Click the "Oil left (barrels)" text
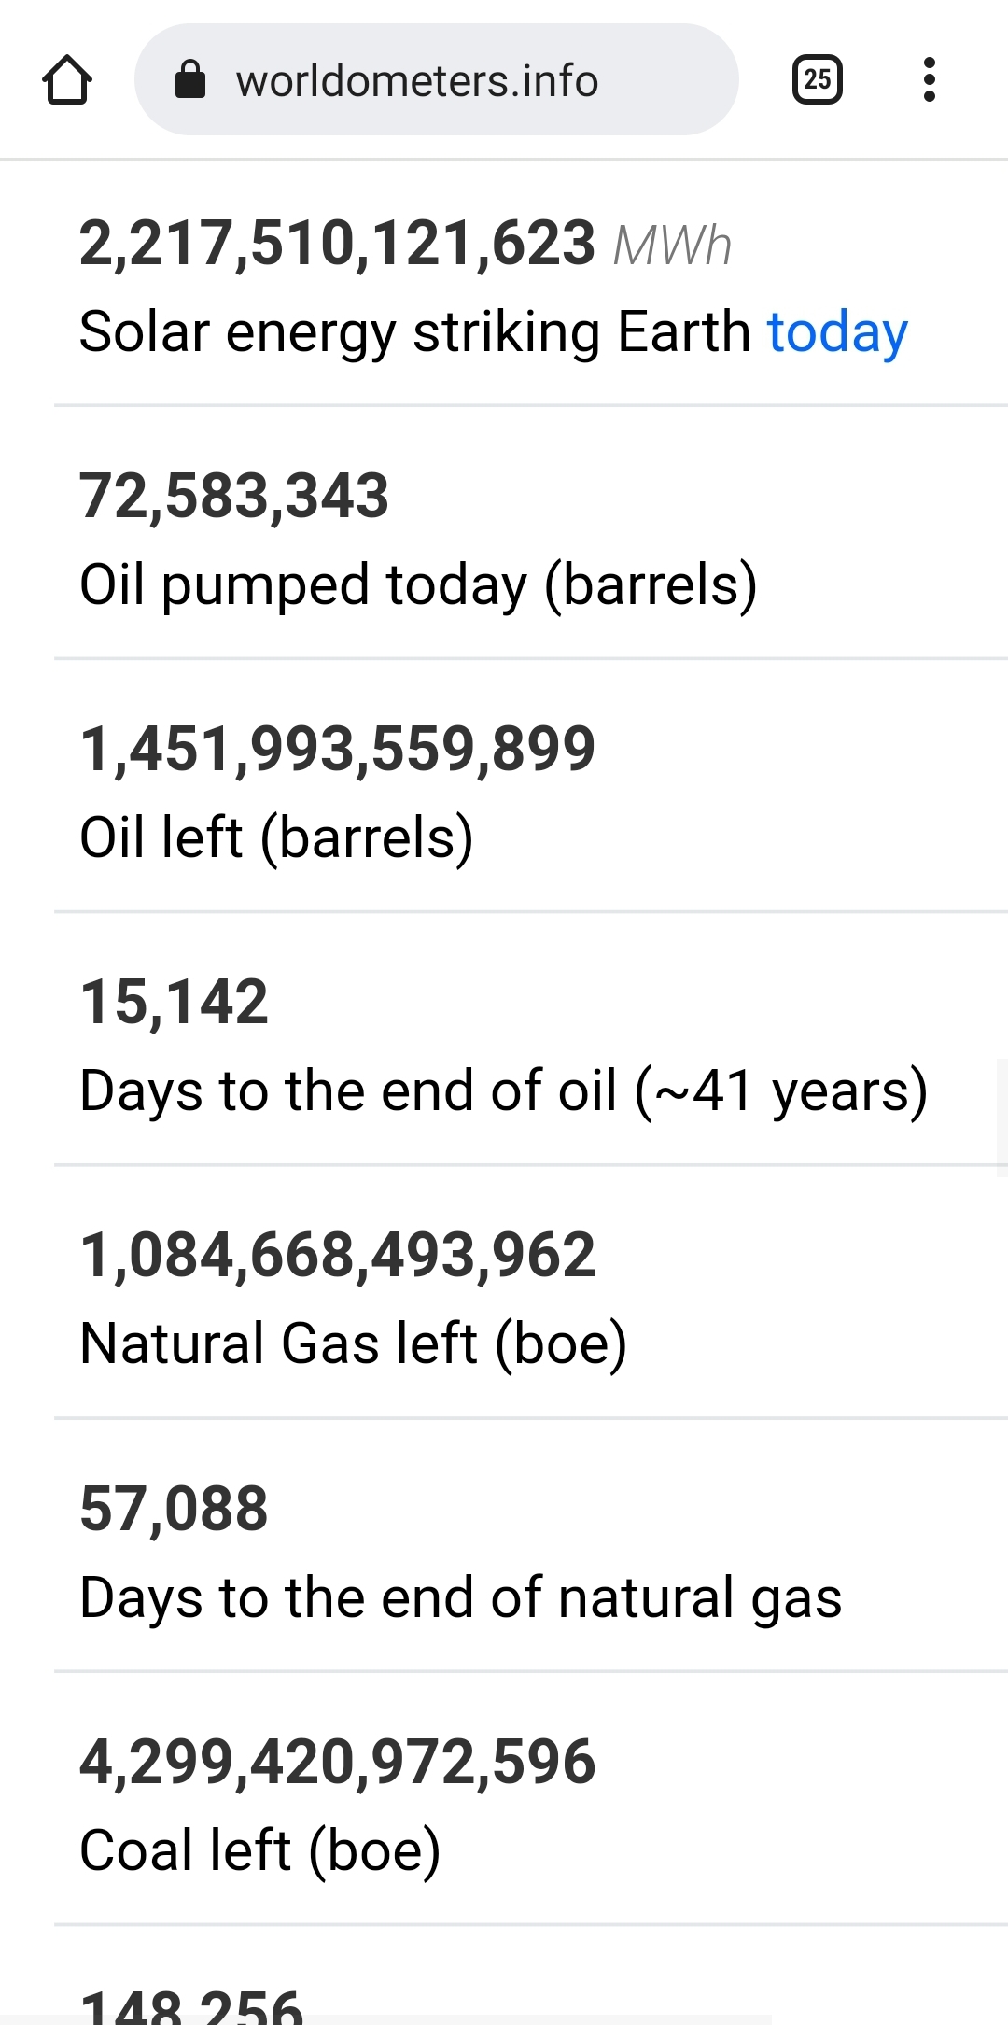Screen dimensions: 1008x2025 coord(276,837)
